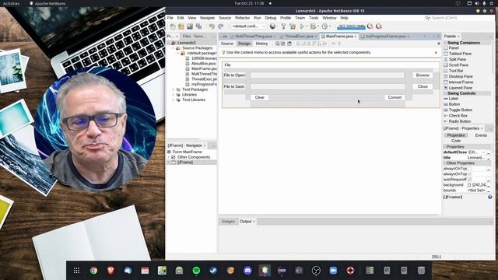Screen dimensions: 498x280
Task: Pick Tool Bar from the Palette
Action: [456, 71]
